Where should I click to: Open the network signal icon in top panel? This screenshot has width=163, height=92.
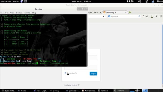click(x=153, y=1)
